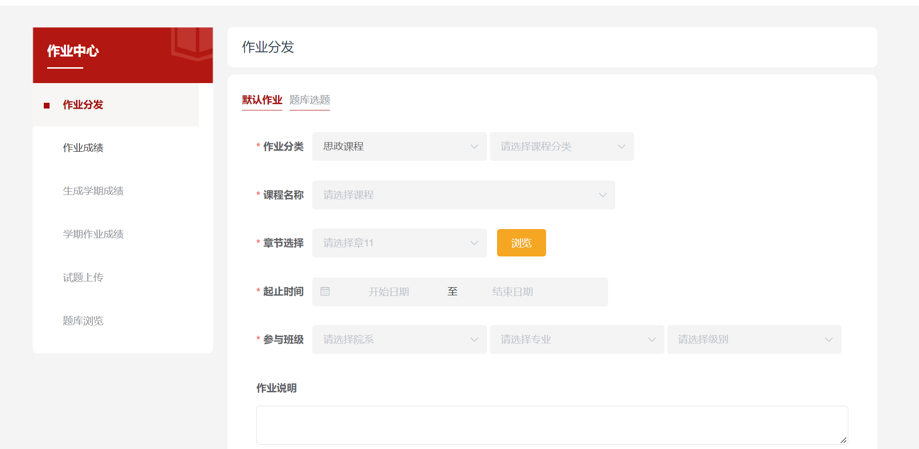
Task: Click the orange 浏览 button
Action: (x=522, y=243)
